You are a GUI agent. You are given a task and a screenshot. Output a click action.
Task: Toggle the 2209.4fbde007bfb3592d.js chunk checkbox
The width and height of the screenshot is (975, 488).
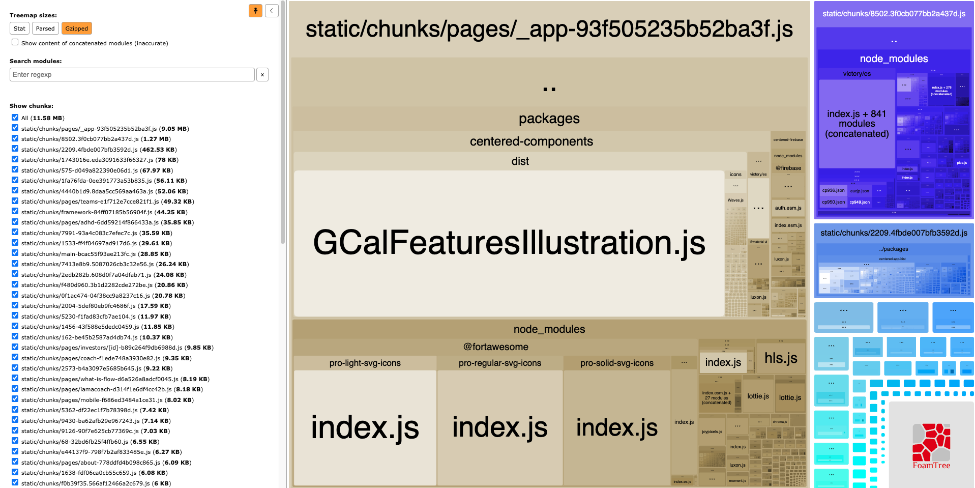(x=15, y=149)
